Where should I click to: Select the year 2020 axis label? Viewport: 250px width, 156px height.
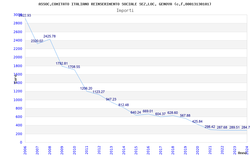pos(198,150)
